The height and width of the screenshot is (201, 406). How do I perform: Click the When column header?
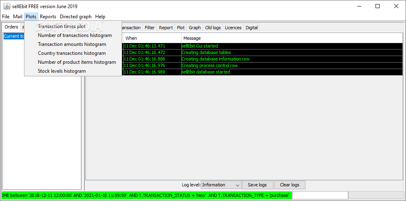pos(152,38)
